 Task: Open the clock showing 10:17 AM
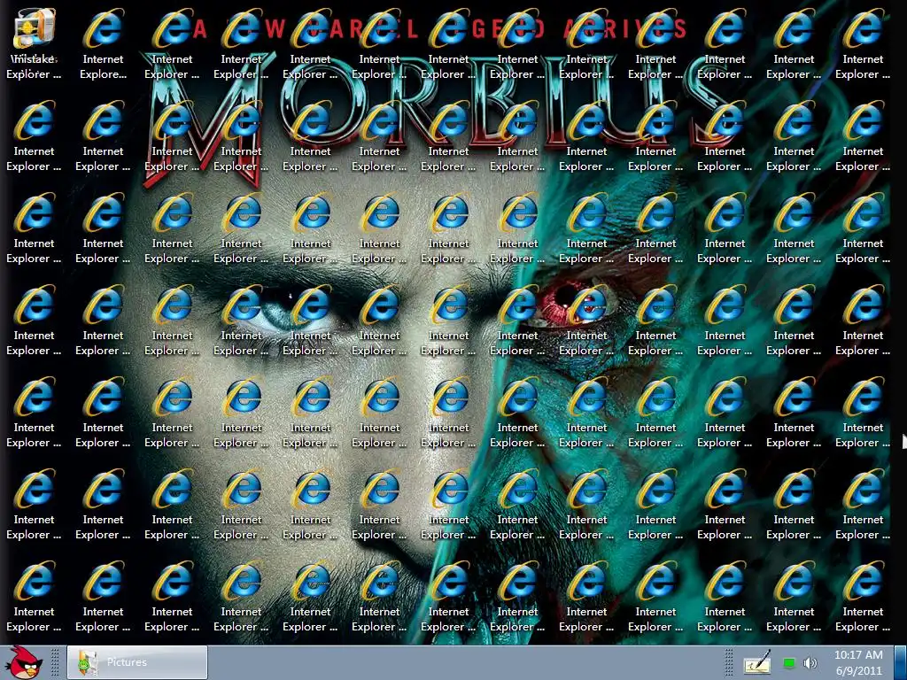[858, 662]
